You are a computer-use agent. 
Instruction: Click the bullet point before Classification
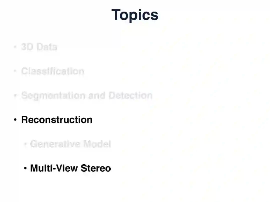(15, 71)
